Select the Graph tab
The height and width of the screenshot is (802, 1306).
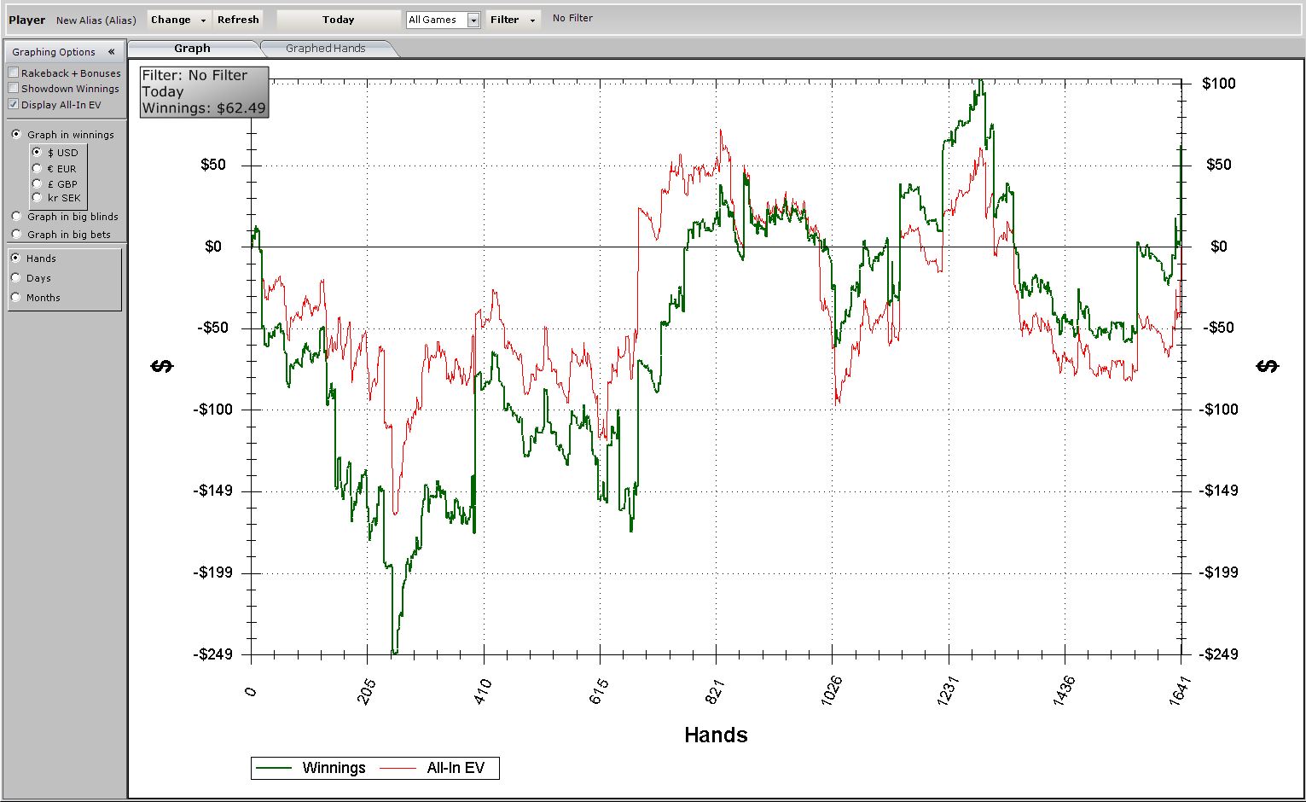tap(192, 49)
